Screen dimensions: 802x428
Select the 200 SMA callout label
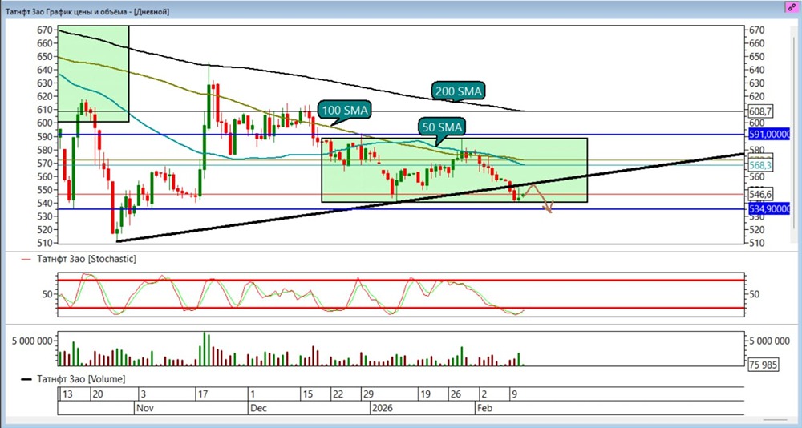pos(458,91)
